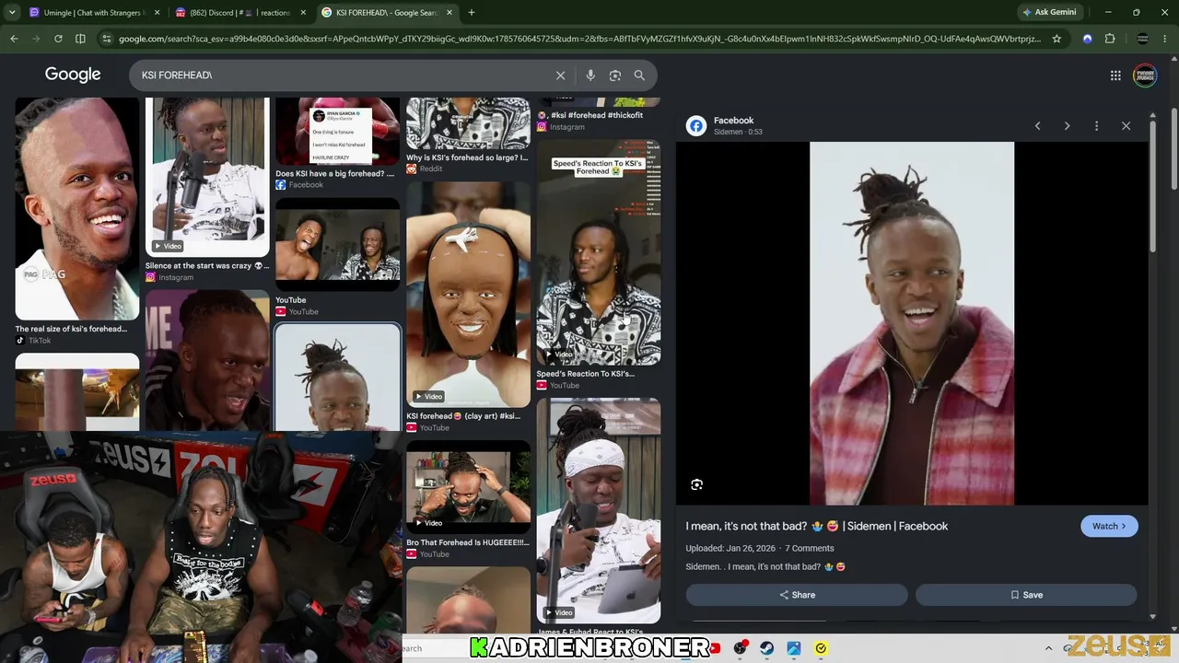Open the Photos app in taskbar
Viewport: 1179px width, 663px height.
tap(794, 648)
